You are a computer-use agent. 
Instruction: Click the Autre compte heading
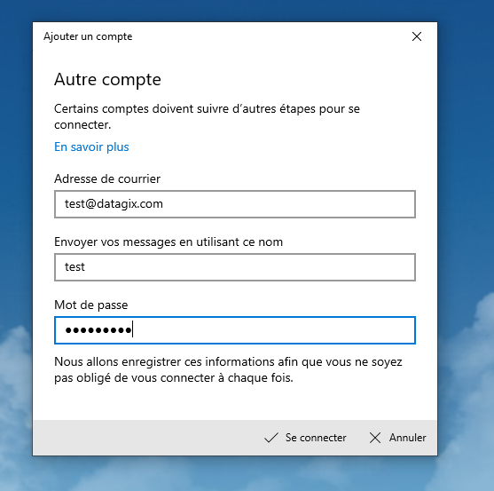107,79
